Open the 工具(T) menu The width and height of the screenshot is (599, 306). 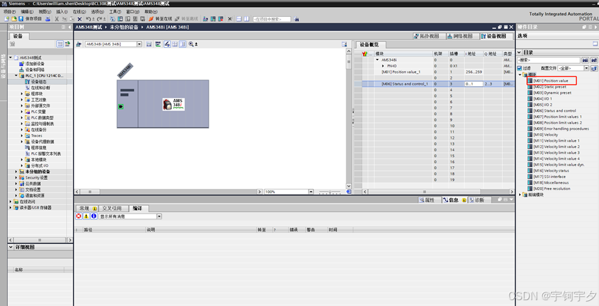pyautogui.click(x=115, y=12)
